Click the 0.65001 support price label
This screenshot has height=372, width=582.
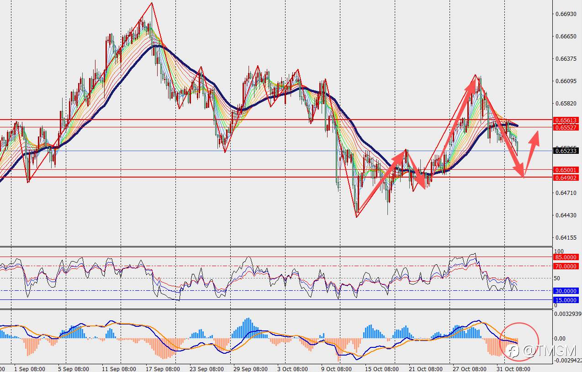(566, 170)
